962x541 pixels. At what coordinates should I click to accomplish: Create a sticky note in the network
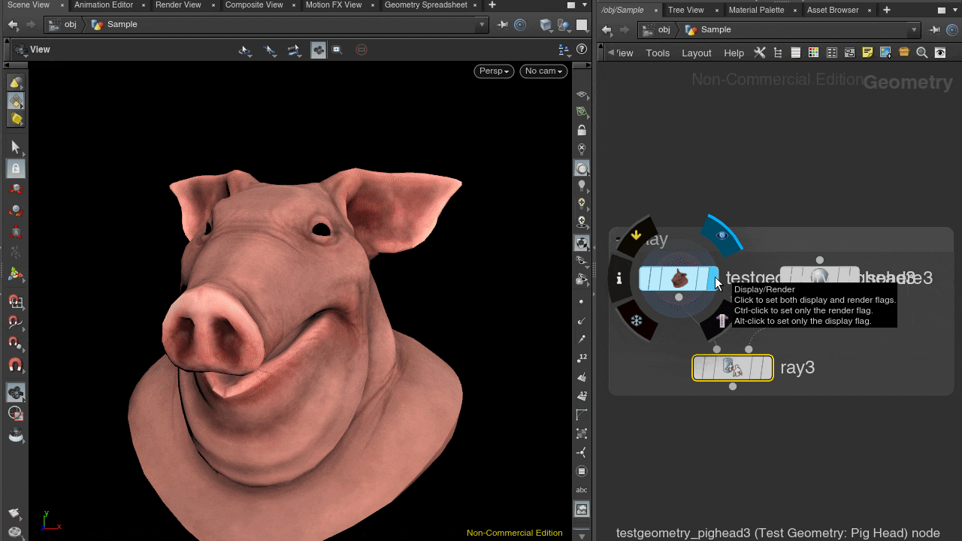point(868,53)
